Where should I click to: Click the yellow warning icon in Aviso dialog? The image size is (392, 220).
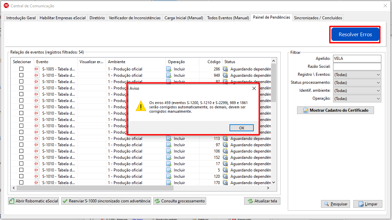click(x=141, y=106)
